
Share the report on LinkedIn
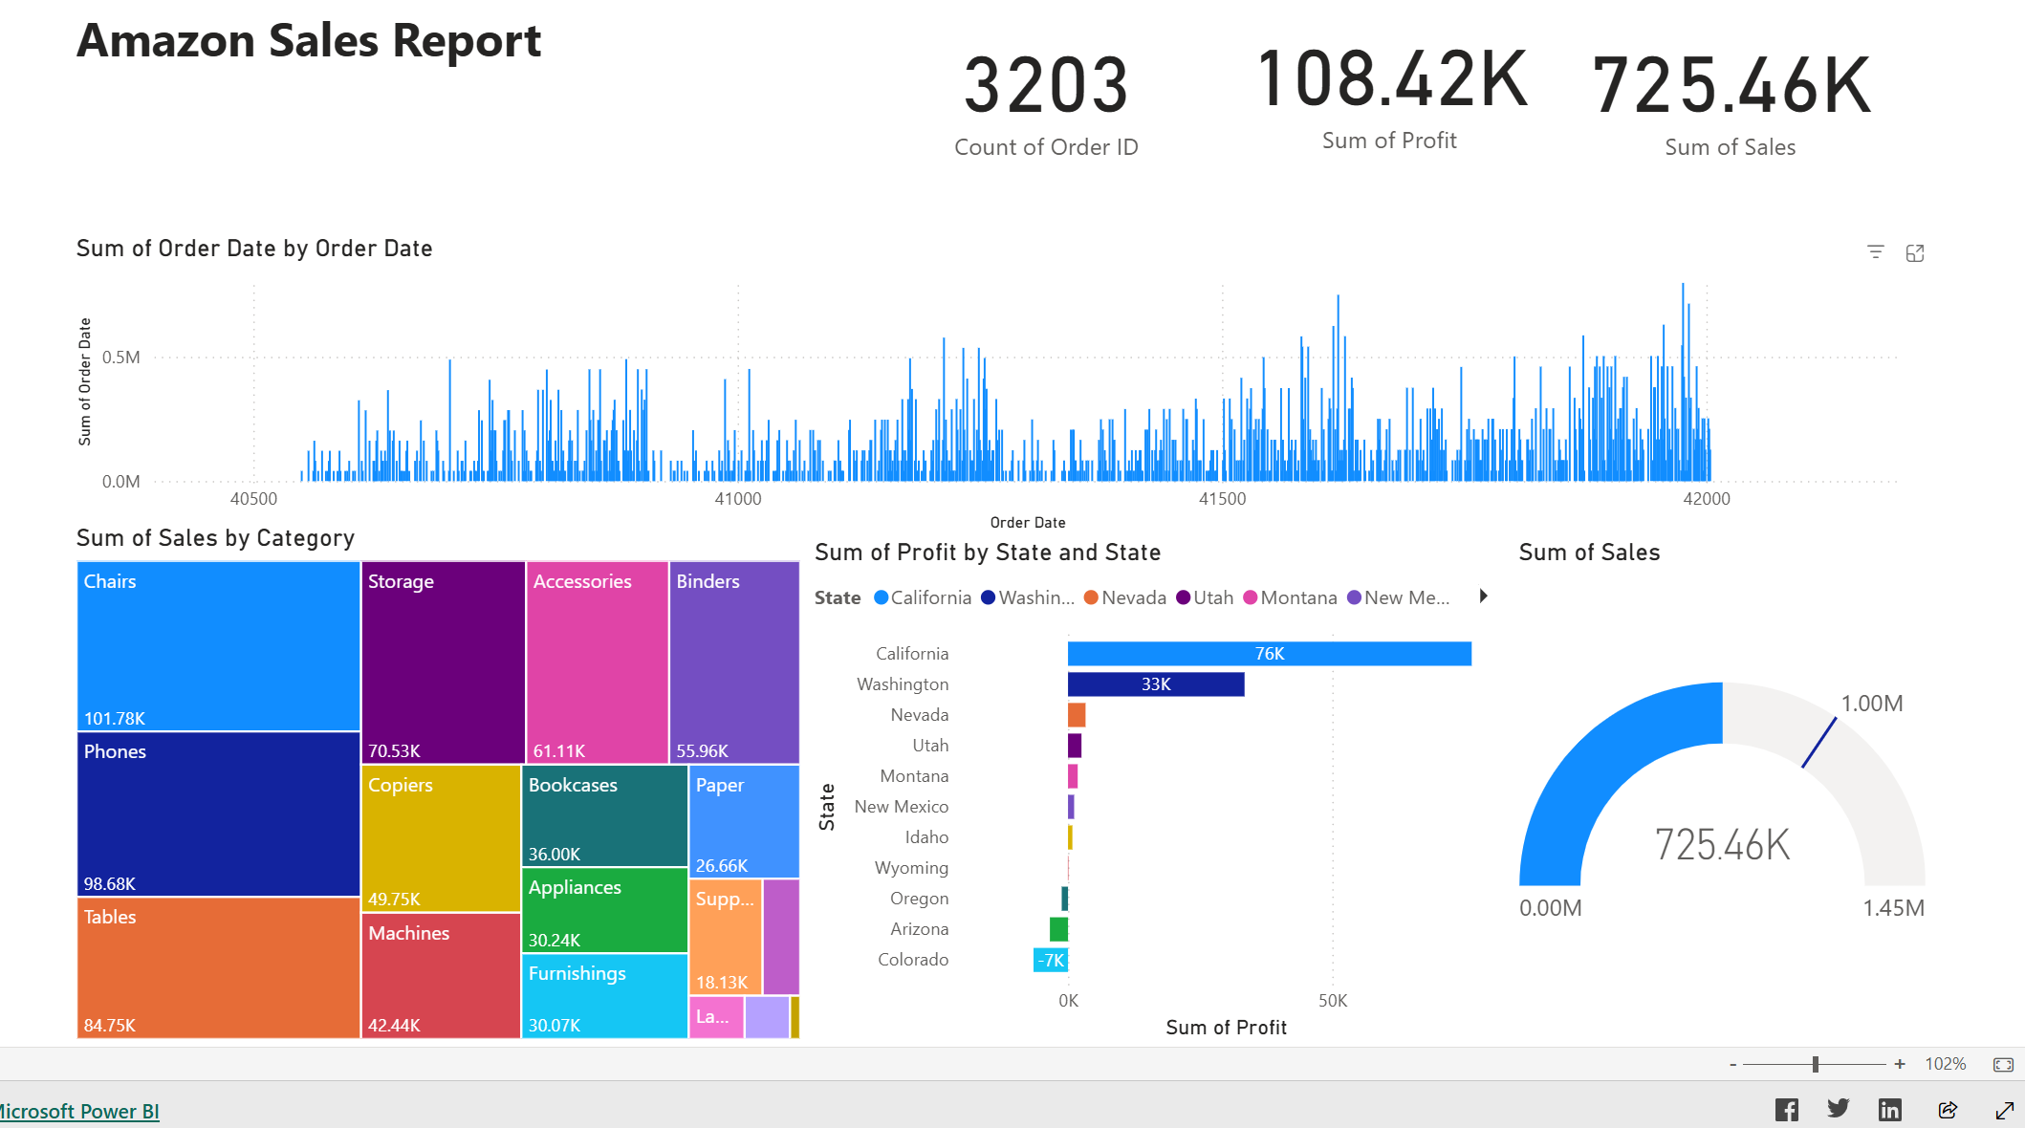coord(1890,1109)
